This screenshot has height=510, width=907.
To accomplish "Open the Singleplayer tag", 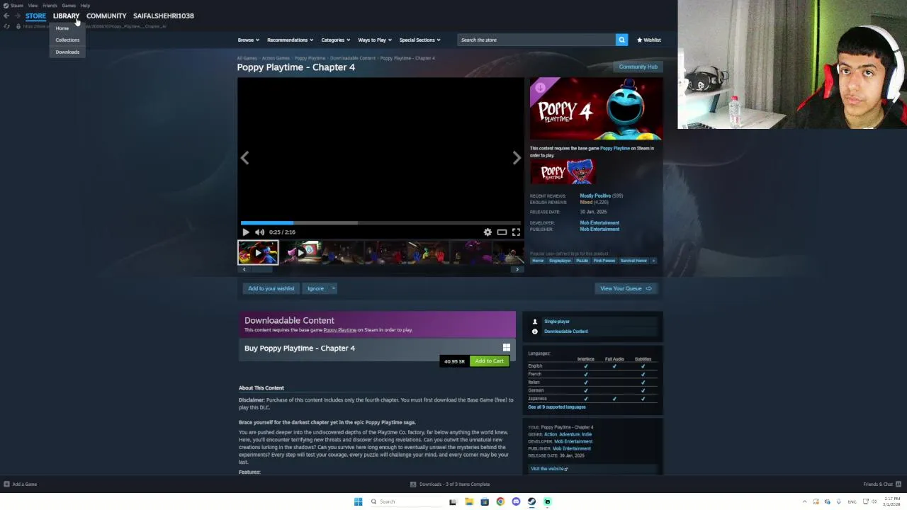I will (x=560, y=261).
